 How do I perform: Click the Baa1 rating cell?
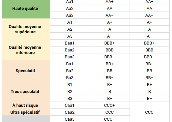tap(70, 43)
